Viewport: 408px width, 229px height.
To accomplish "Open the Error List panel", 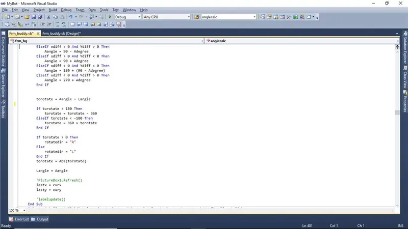I will point(19,219).
